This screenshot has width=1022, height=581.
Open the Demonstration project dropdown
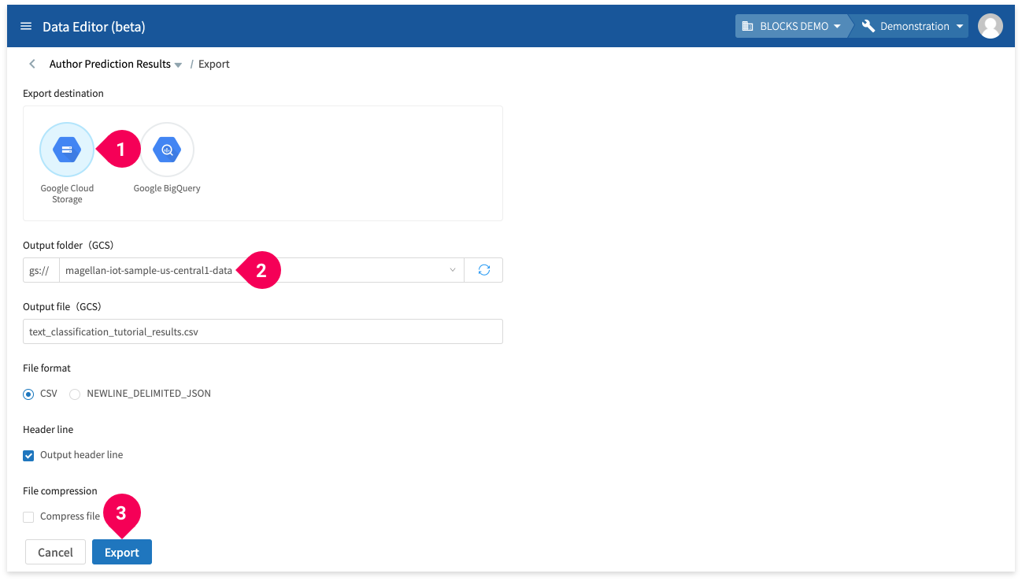[912, 26]
